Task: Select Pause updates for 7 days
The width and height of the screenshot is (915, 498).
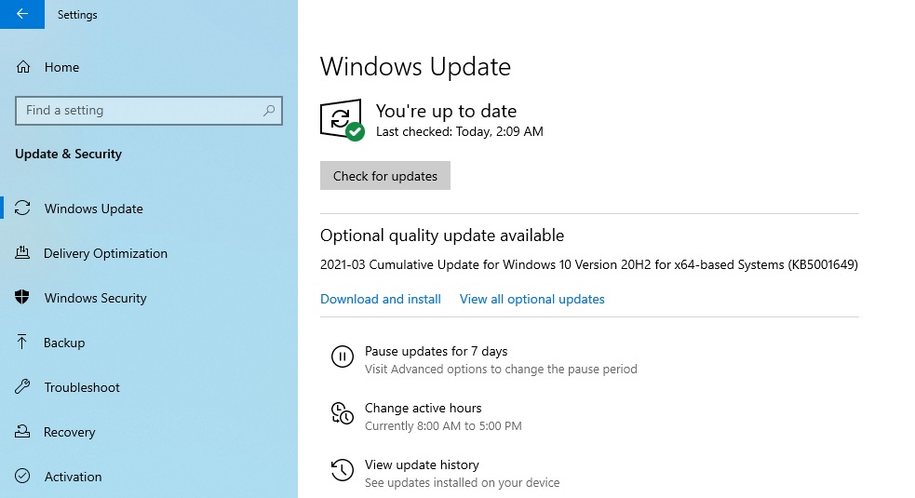Action: coord(436,352)
